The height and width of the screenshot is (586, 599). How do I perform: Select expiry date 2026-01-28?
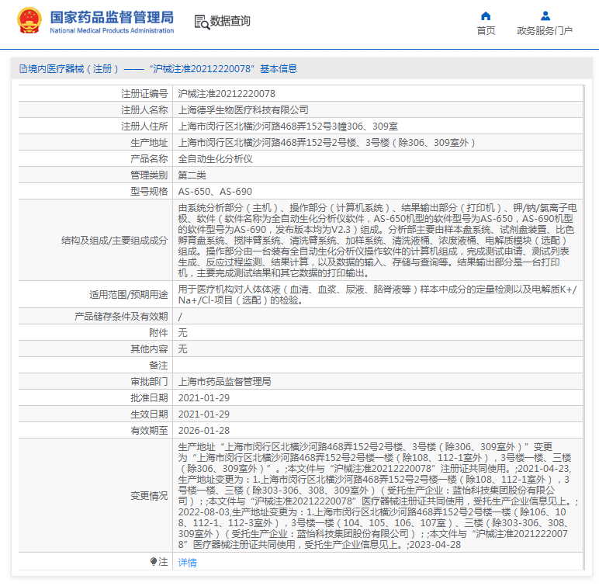(204, 431)
